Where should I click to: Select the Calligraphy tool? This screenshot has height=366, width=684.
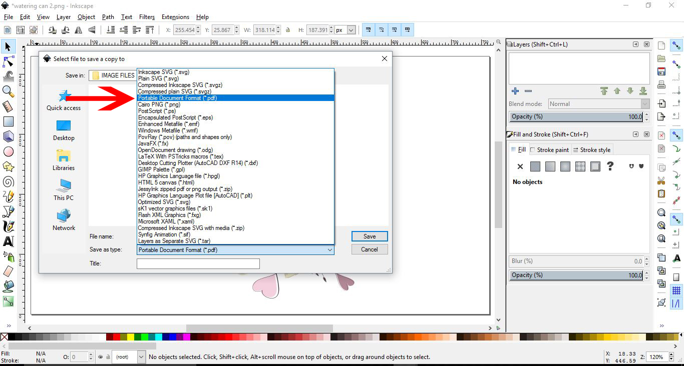click(x=8, y=226)
